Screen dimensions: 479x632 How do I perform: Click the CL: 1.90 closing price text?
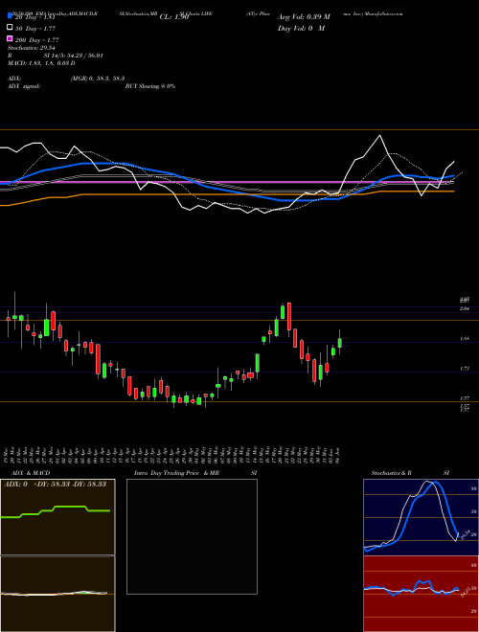point(174,17)
